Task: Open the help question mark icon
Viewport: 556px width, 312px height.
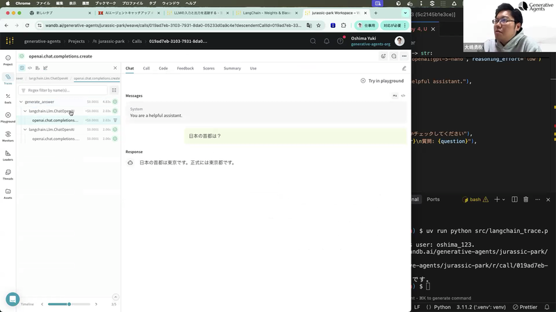Action: [340, 41]
